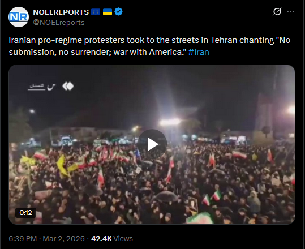Open the NOELREPORTS display name link

[x=61, y=12]
